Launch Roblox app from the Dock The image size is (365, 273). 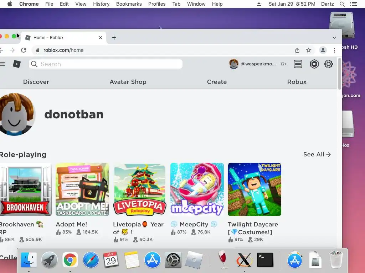click(x=194, y=260)
